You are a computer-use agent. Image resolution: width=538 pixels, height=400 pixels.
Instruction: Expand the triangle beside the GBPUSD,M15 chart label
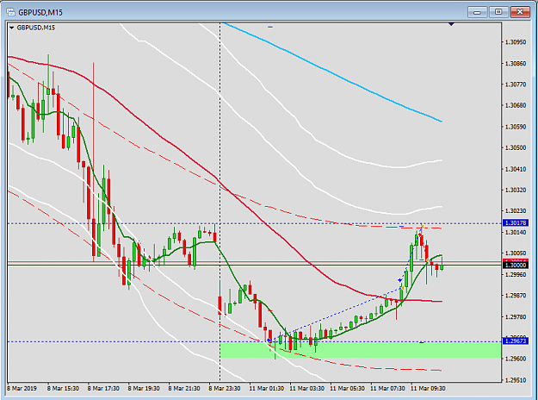pos(12,28)
